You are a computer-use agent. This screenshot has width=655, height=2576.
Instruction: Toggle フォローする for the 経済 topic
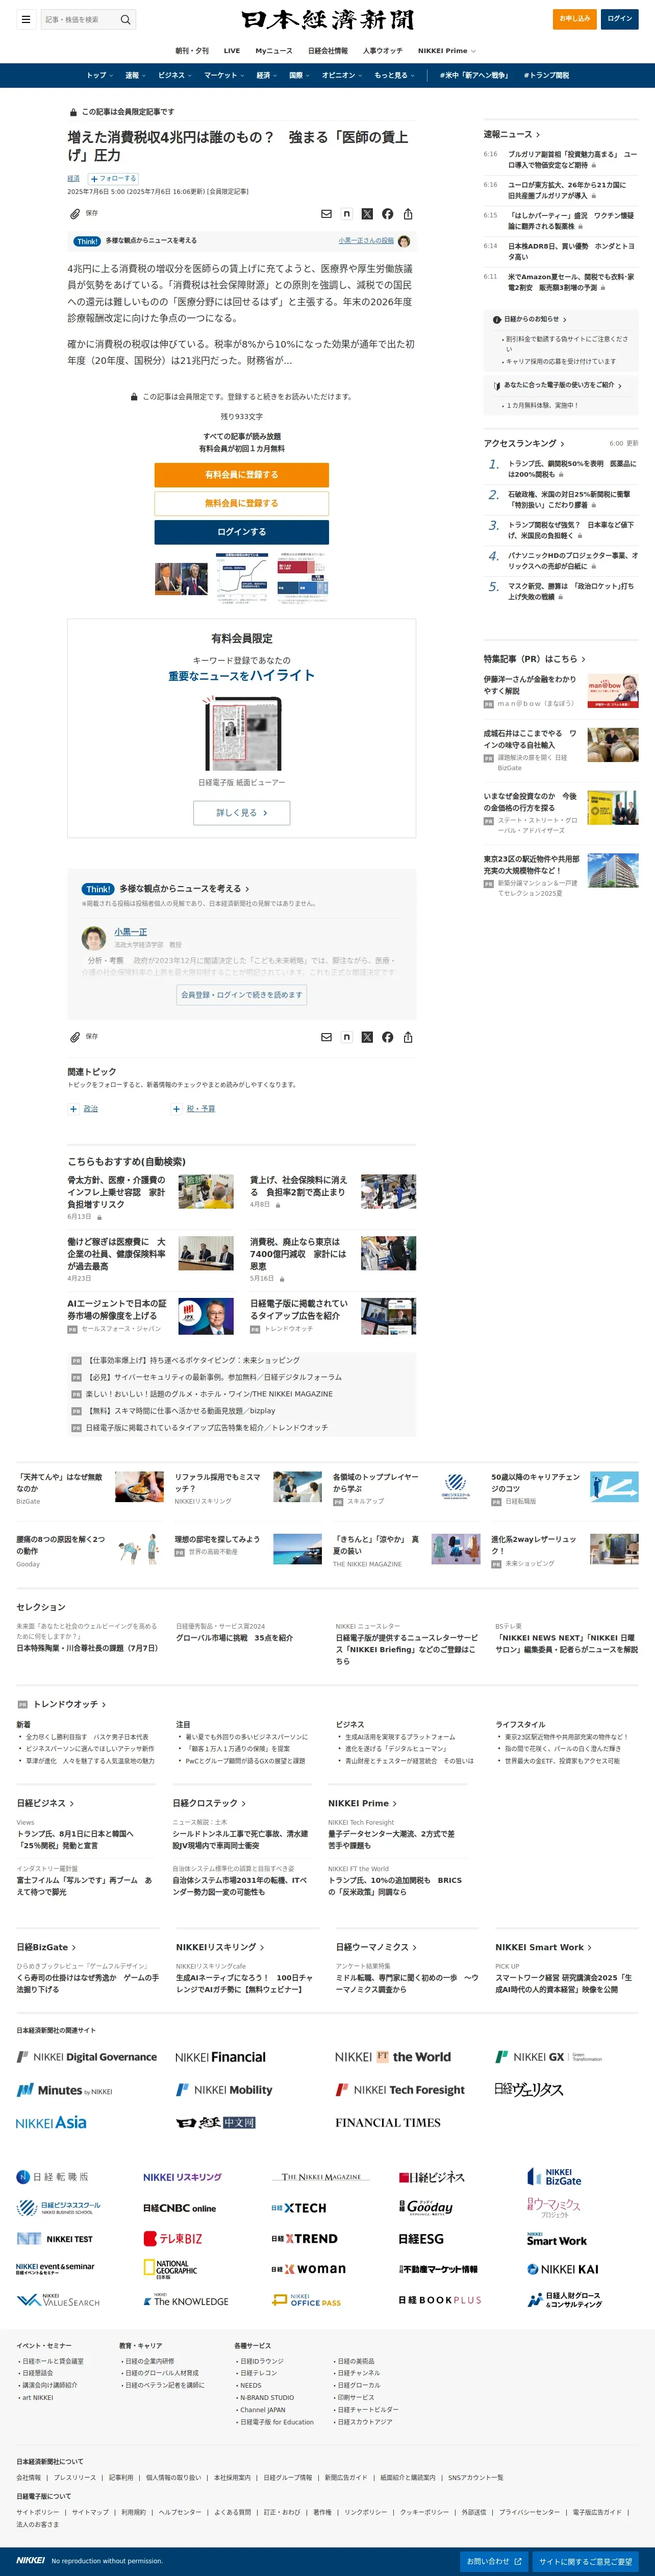(113, 179)
